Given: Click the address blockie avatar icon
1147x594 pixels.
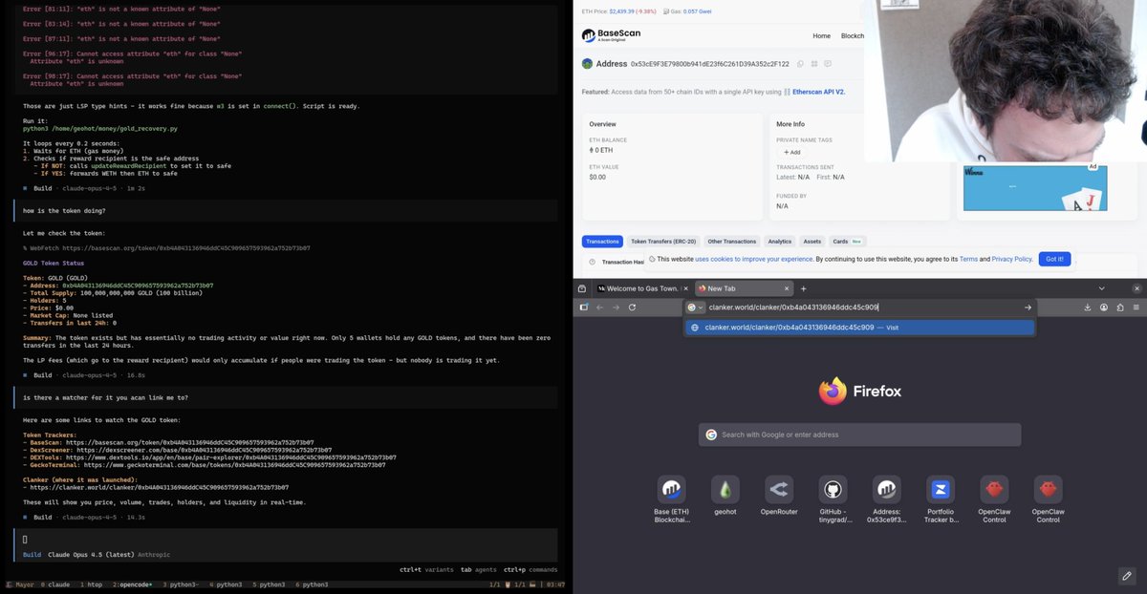Looking at the screenshot, I should click(x=587, y=64).
